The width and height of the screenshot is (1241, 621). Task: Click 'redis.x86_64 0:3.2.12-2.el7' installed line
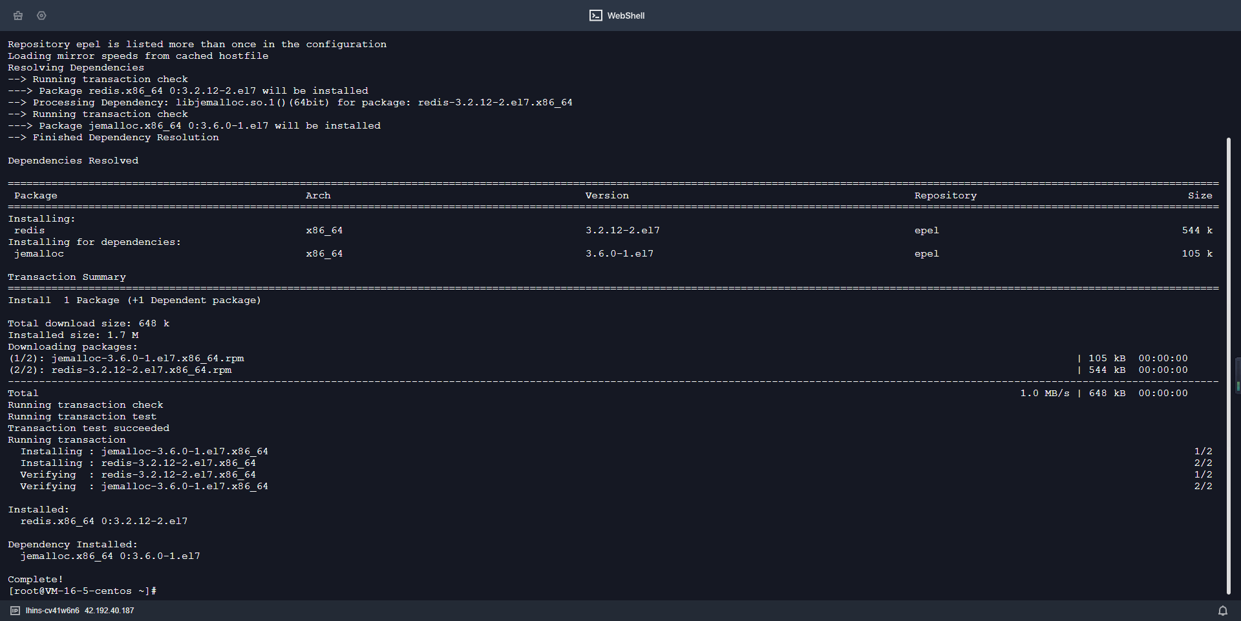coord(104,521)
